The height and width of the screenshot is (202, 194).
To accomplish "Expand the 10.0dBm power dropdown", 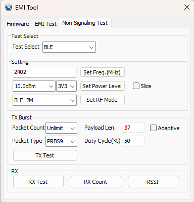I will pos(34,86).
